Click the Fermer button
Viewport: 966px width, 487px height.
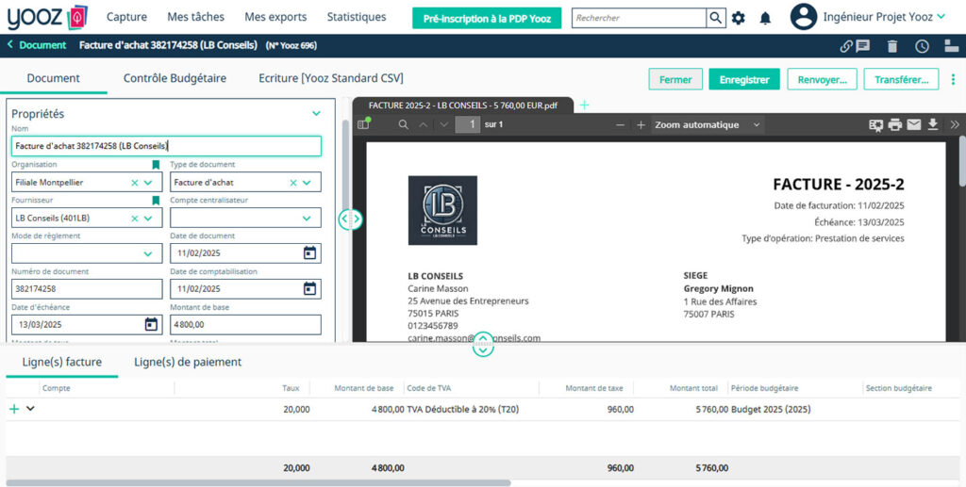(675, 79)
